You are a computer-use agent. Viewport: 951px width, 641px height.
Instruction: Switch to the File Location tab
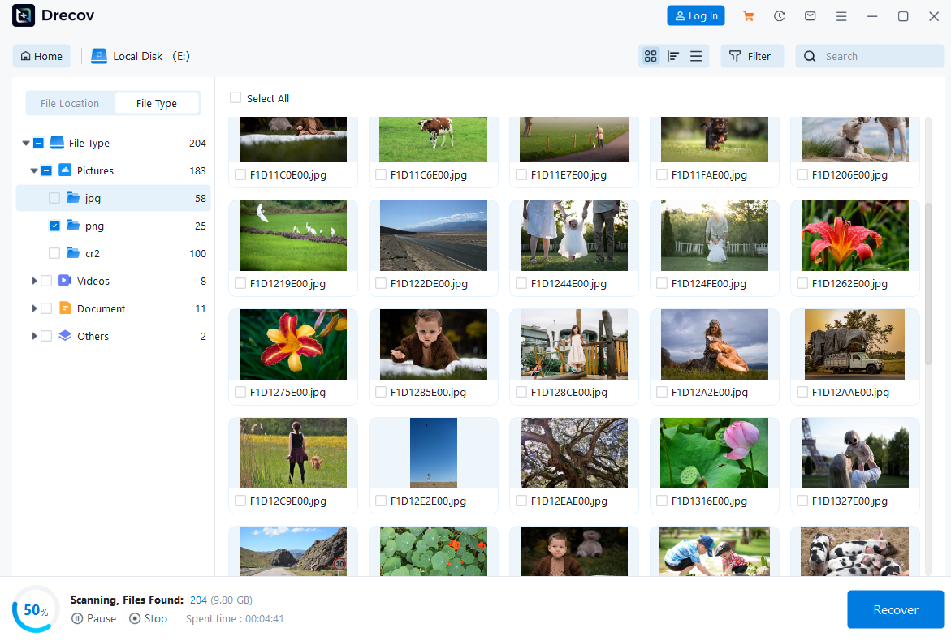tap(70, 103)
